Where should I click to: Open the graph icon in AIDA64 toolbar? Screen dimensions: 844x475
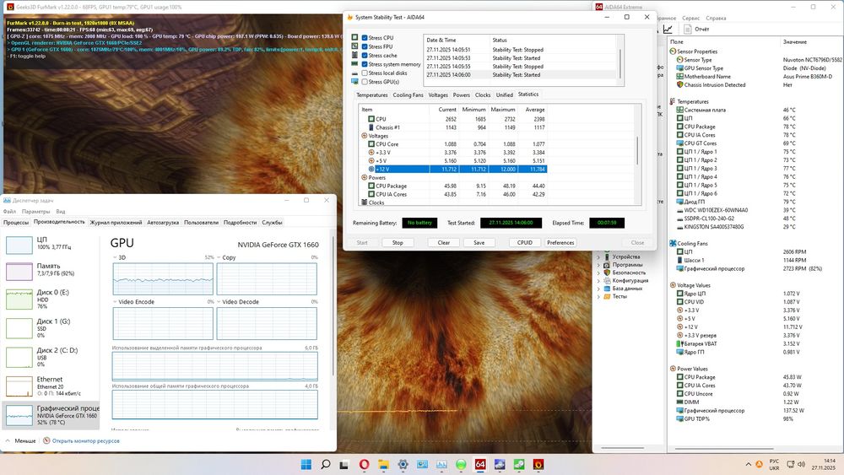tap(668, 29)
